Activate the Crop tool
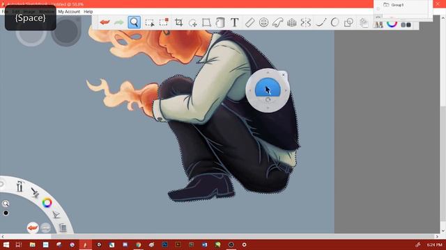Screen dimensions: 446x250 pyautogui.click(x=178, y=22)
